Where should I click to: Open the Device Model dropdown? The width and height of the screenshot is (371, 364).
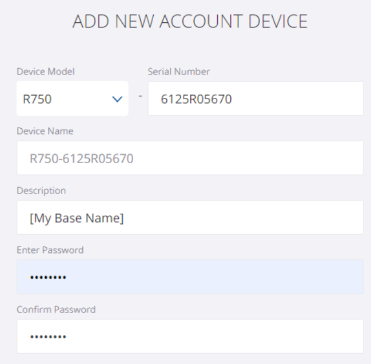[72, 99]
